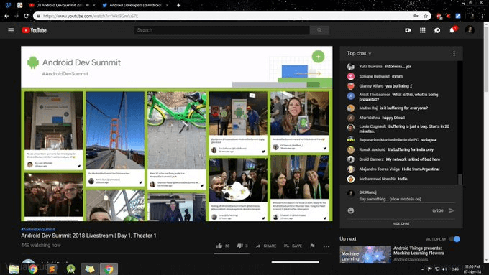Open the notifications bell
The image size is (489, 275).
(452, 30)
